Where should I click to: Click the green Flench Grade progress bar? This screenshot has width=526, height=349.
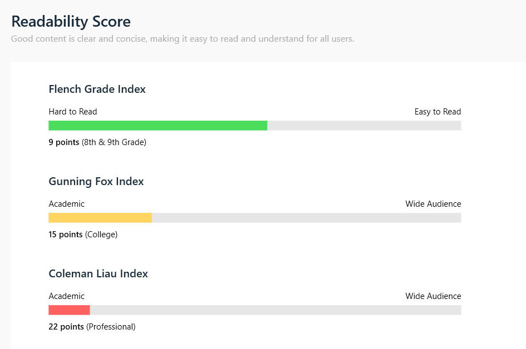[x=158, y=126]
